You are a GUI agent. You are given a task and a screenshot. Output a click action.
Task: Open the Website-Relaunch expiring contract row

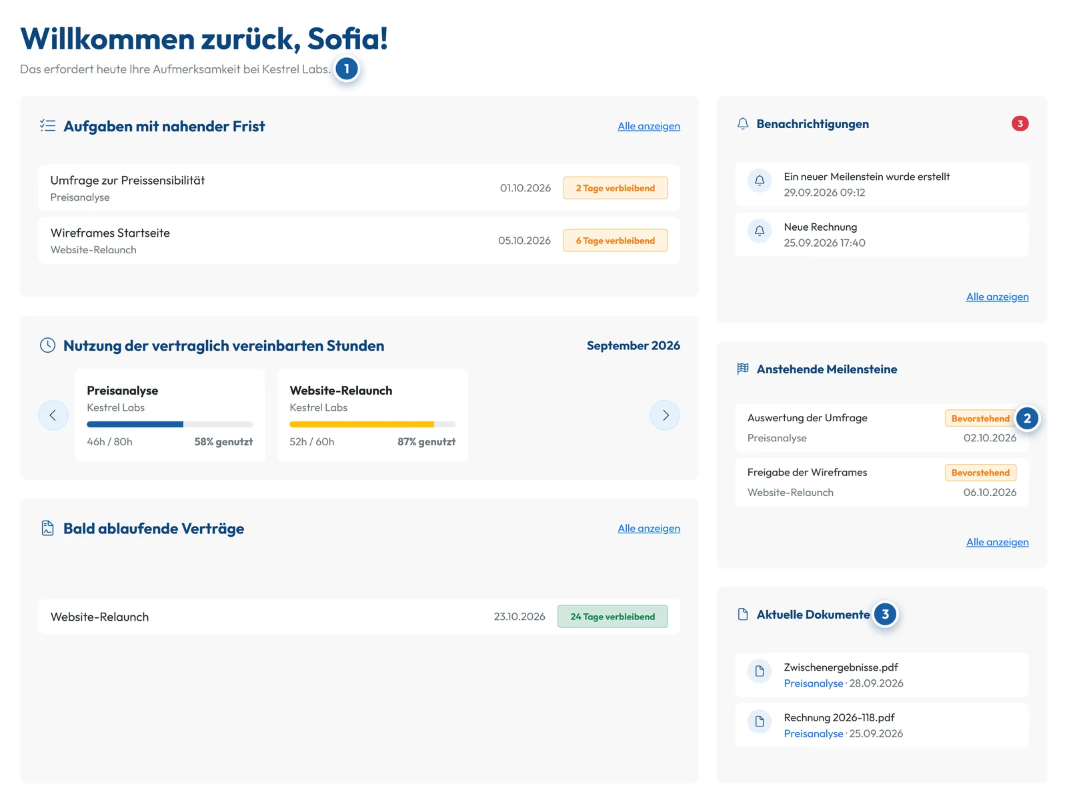(359, 617)
